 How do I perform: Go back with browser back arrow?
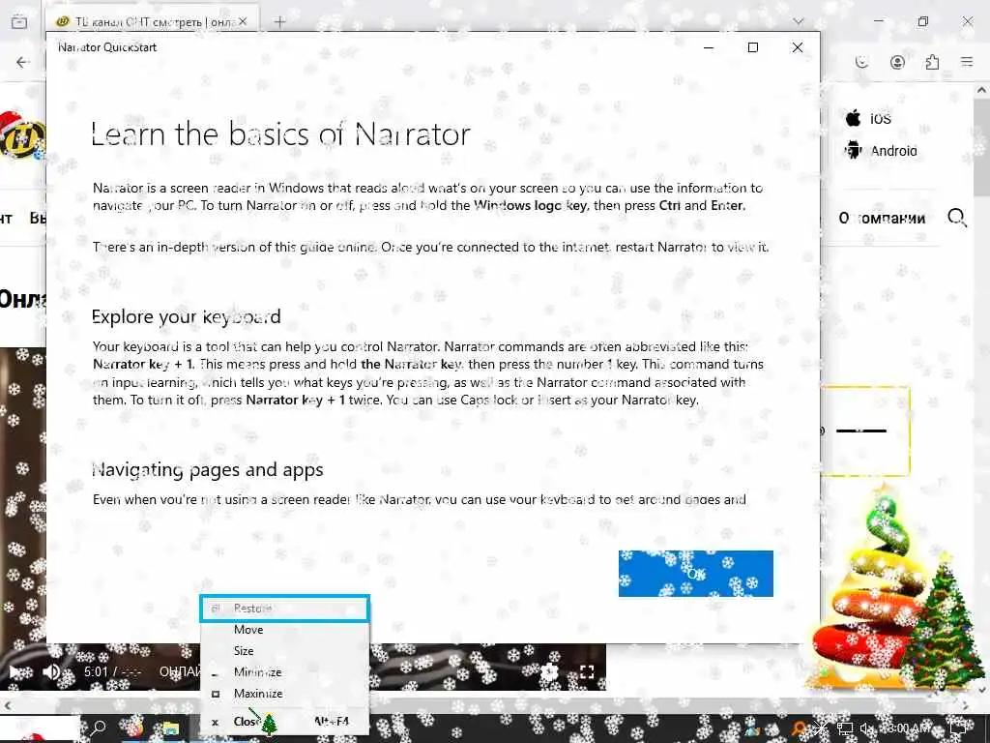point(23,62)
